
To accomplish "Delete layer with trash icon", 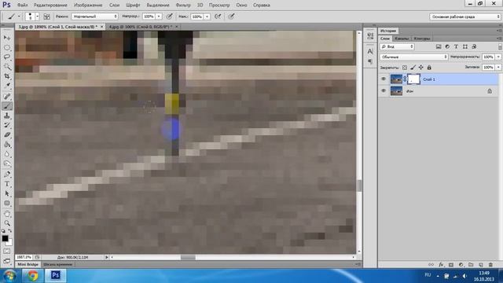I will (490, 265).
